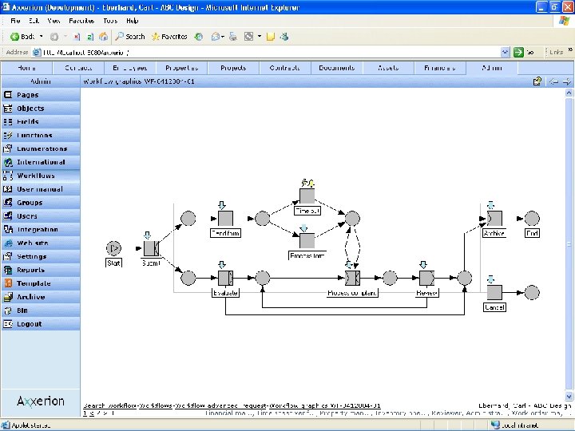Select the Submit task node
This screenshot has height=431, width=575.
tap(151, 249)
